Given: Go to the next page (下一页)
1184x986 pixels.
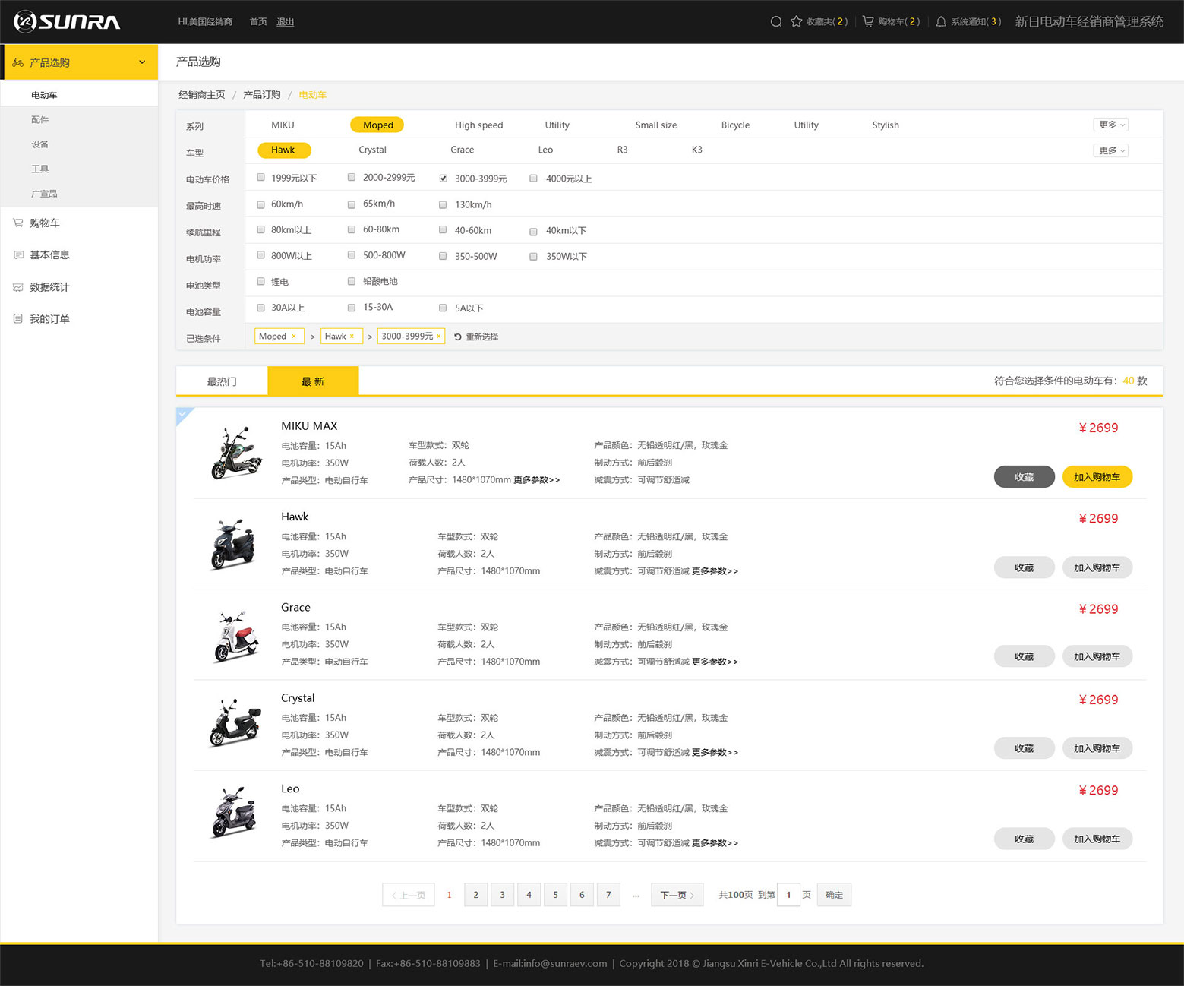Looking at the screenshot, I should [x=677, y=895].
